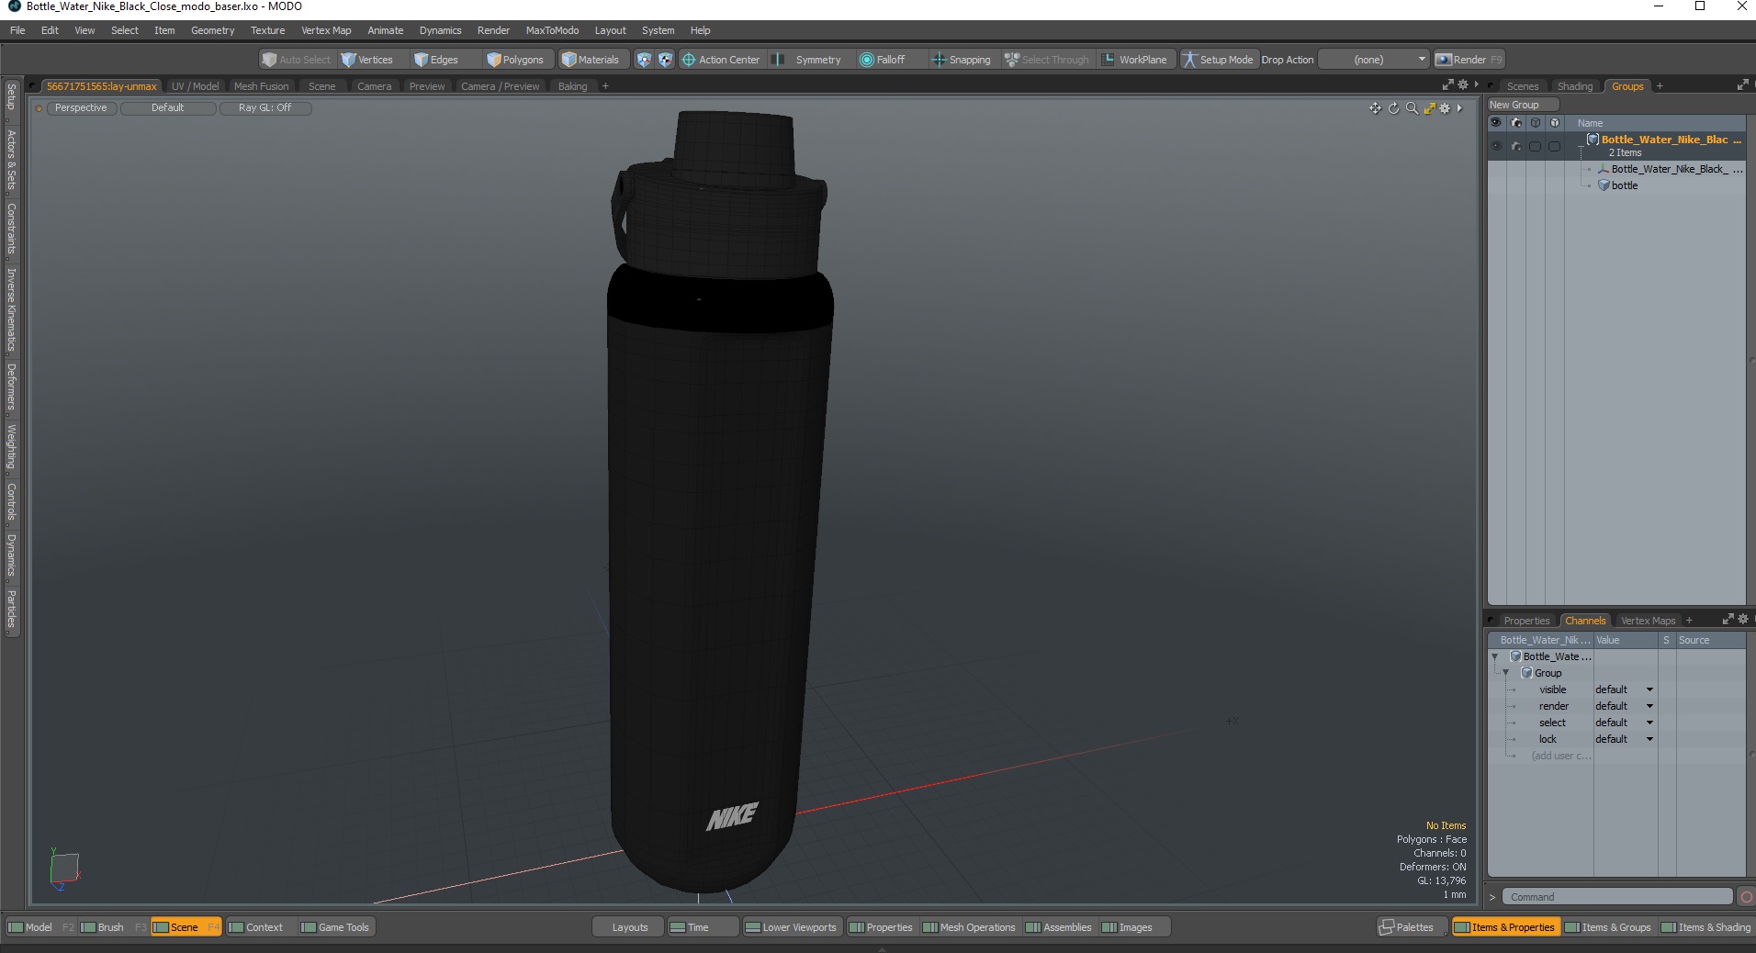Viewport: 1756px width, 953px height.
Task: Open the Drop Action (none) dropdown
Action: point(1374,60)
